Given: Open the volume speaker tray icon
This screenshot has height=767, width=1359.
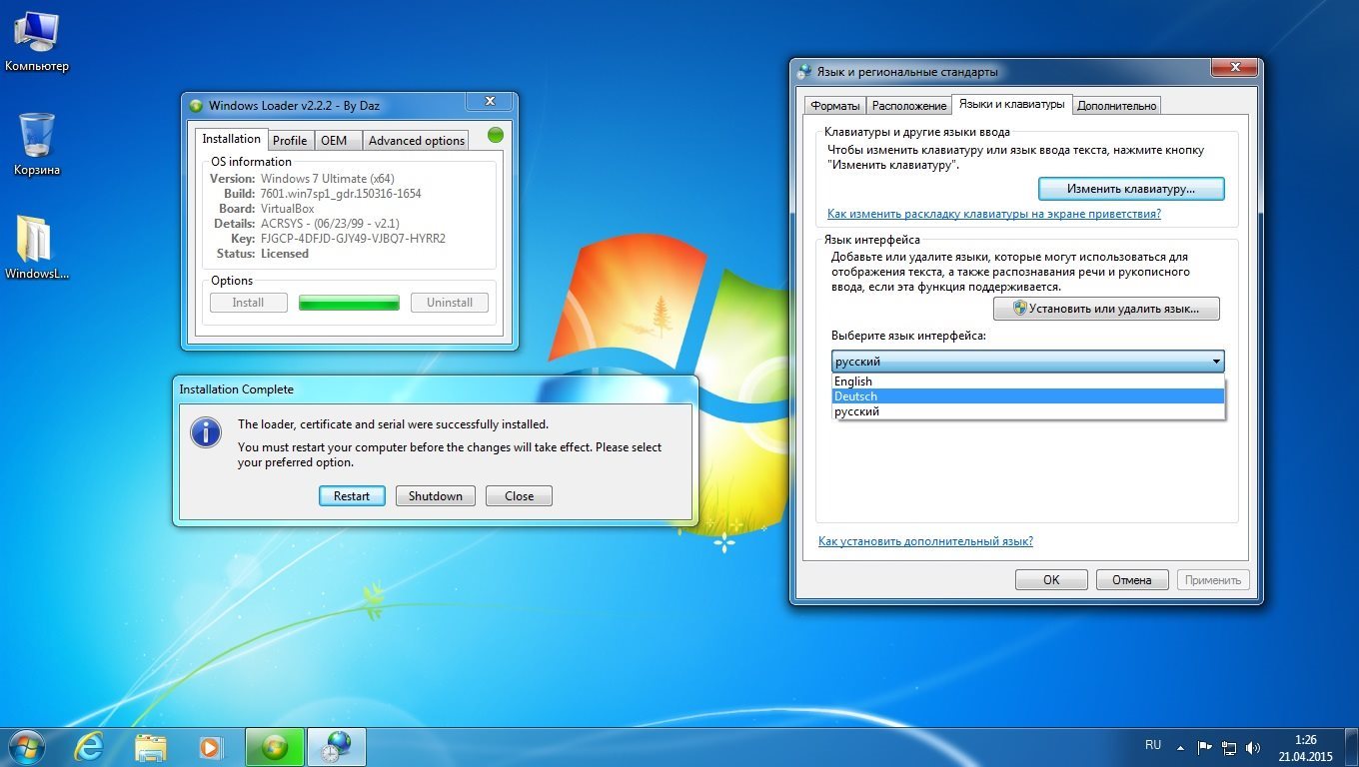Looking at the screenshot, I should coord(1254,747).
